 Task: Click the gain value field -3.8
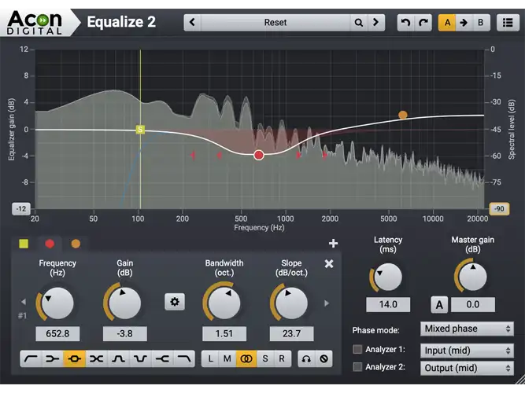pyautogui.click(x=125, y=333)
